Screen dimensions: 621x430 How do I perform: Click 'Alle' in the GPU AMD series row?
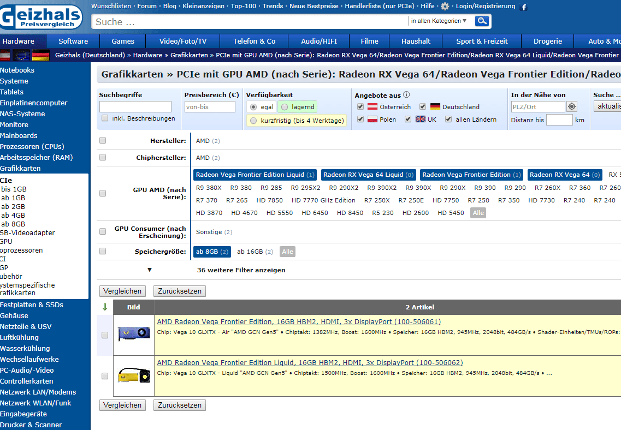(x=478, y=213)
